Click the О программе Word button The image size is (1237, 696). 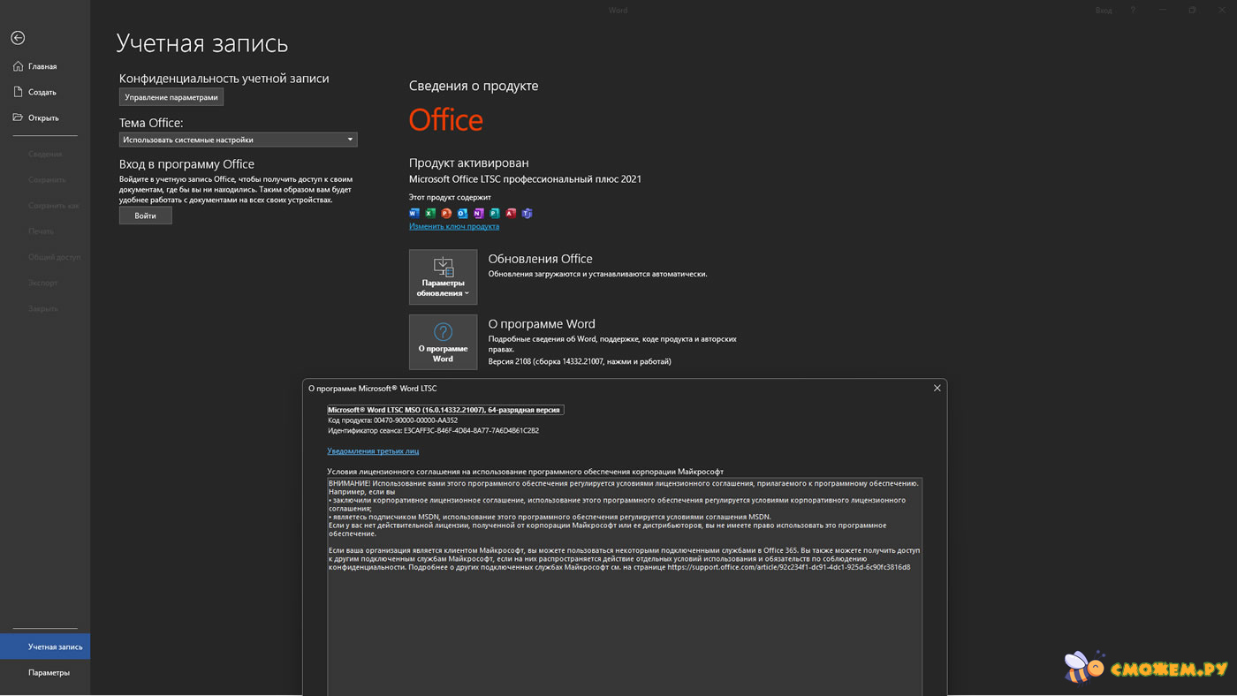click(443, 342)
